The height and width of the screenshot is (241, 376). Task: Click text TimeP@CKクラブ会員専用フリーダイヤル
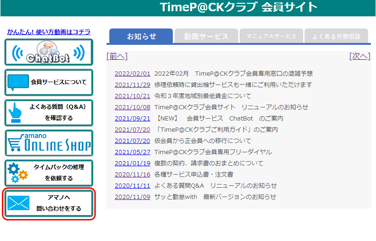click(213, 152)
